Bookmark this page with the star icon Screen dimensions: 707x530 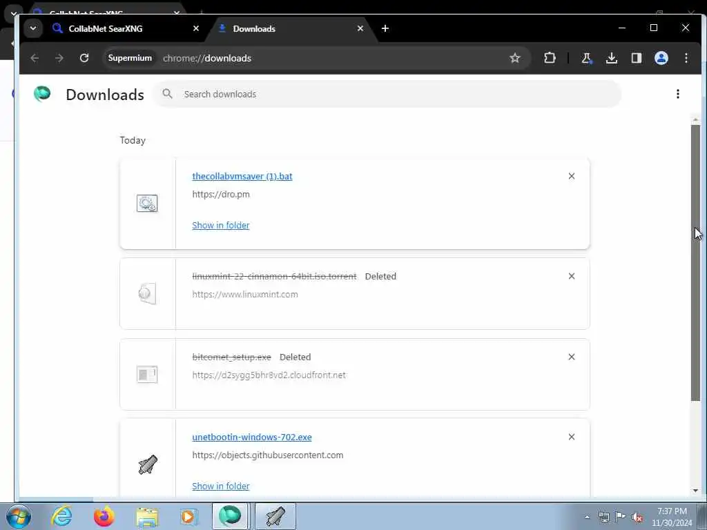pos(515,58)
